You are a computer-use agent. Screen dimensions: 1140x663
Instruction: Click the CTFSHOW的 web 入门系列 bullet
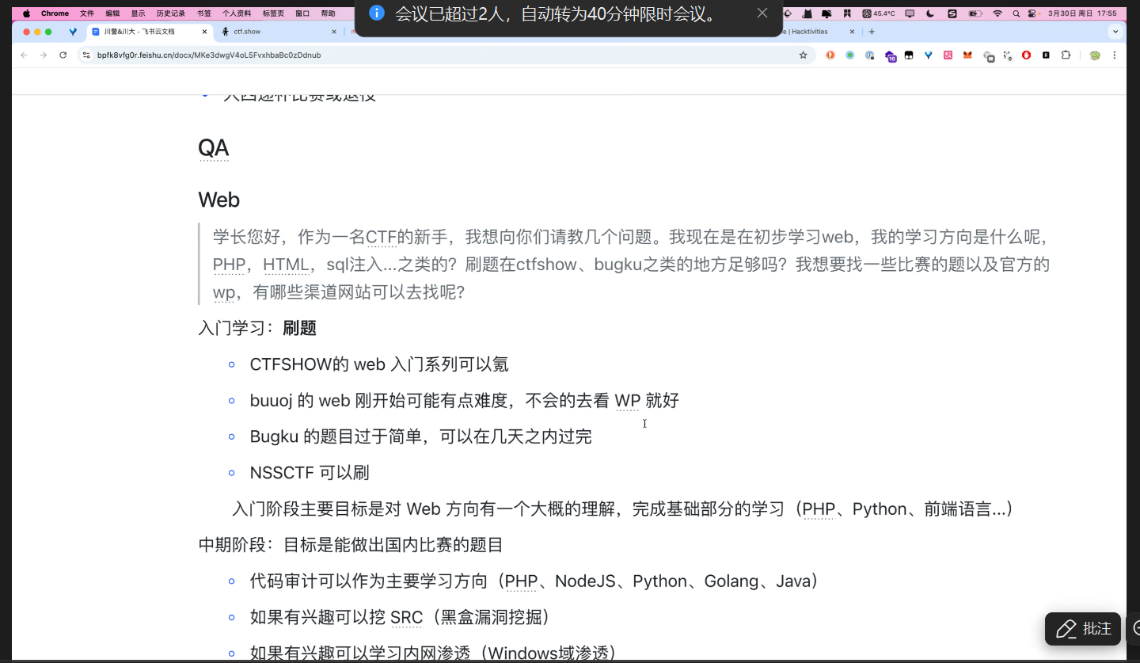coord(379,364)
